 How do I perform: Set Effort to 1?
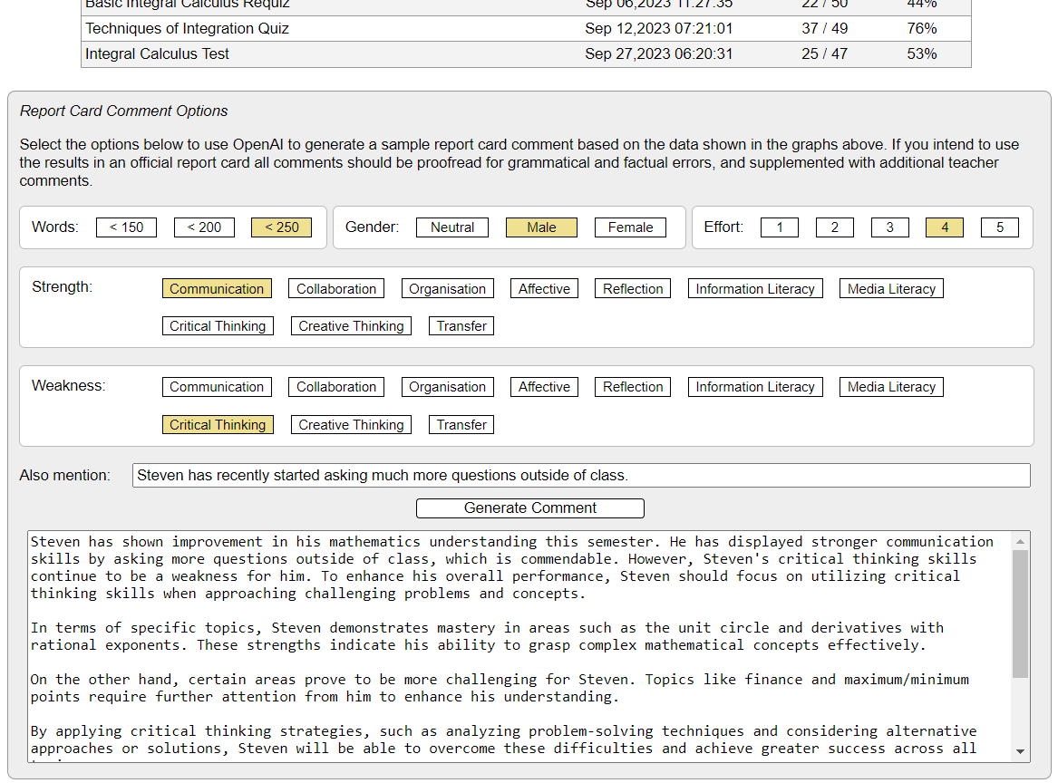click(780, 227)
